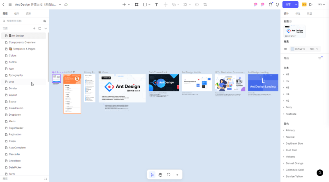Viewport: 329px width, 182px height.
Task: Select the Ant Design Mobile frame
Action: (x=197, y=83)
